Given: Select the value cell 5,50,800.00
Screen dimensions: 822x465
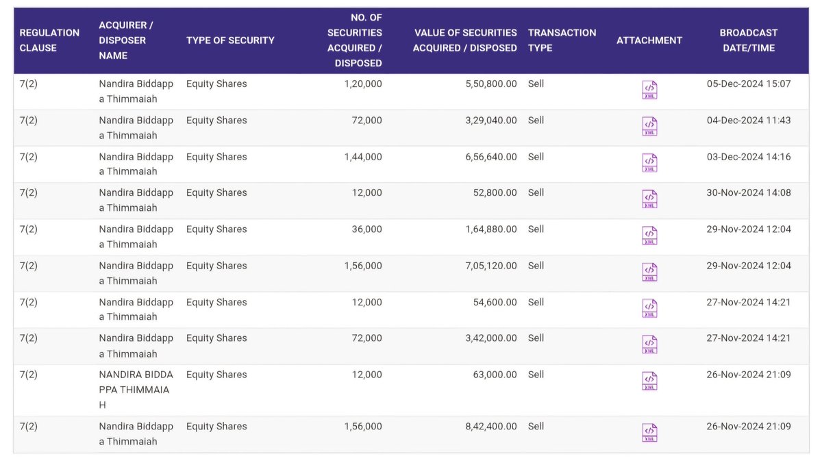Looking at the screenshot, I should [x=491, y=84].
